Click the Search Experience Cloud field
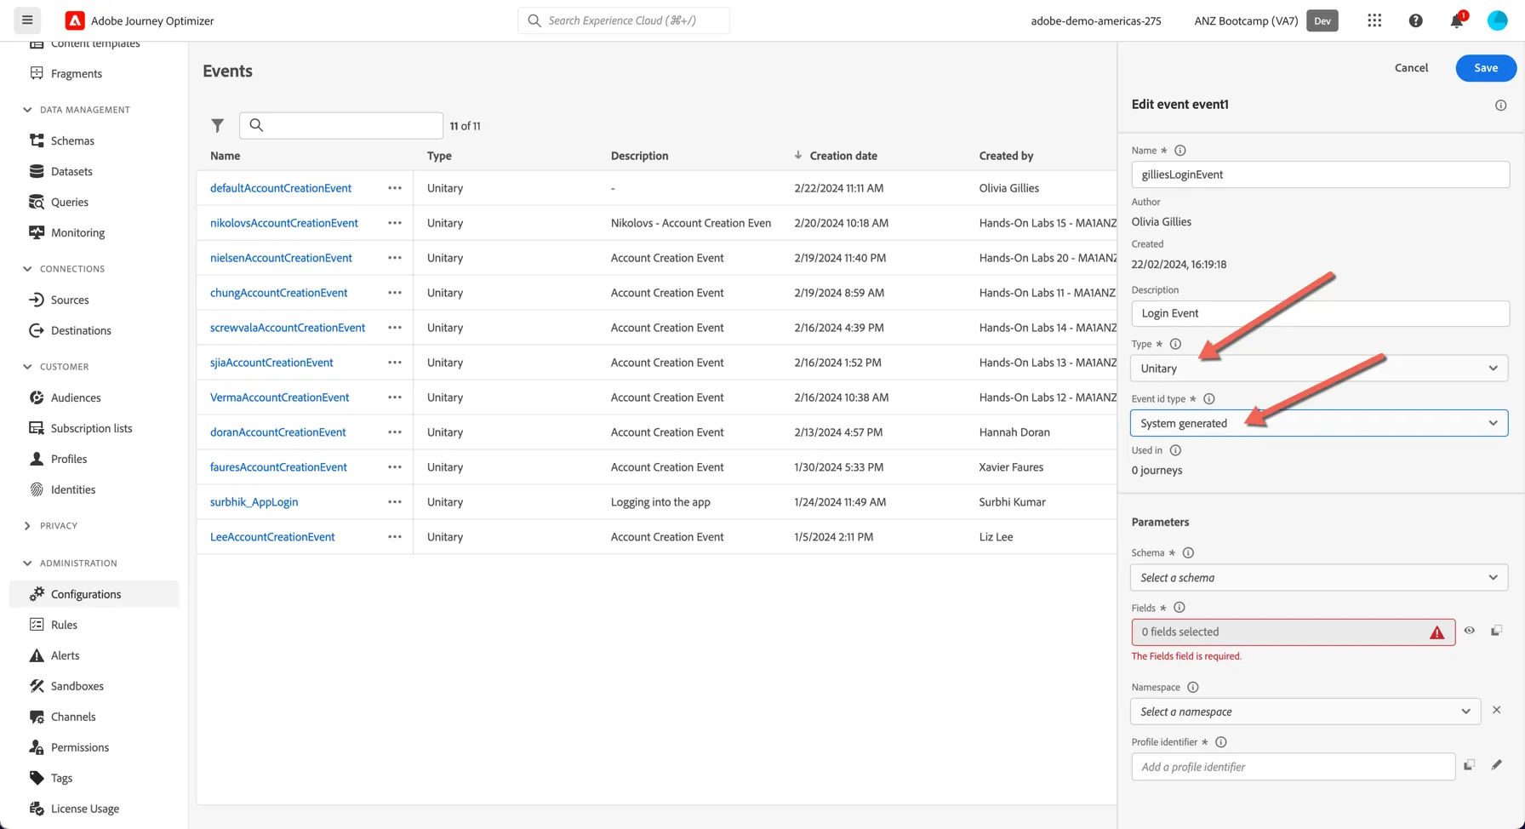 pos(624,20)
